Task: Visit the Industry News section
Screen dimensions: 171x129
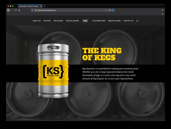Action: [x=114, y=21]
